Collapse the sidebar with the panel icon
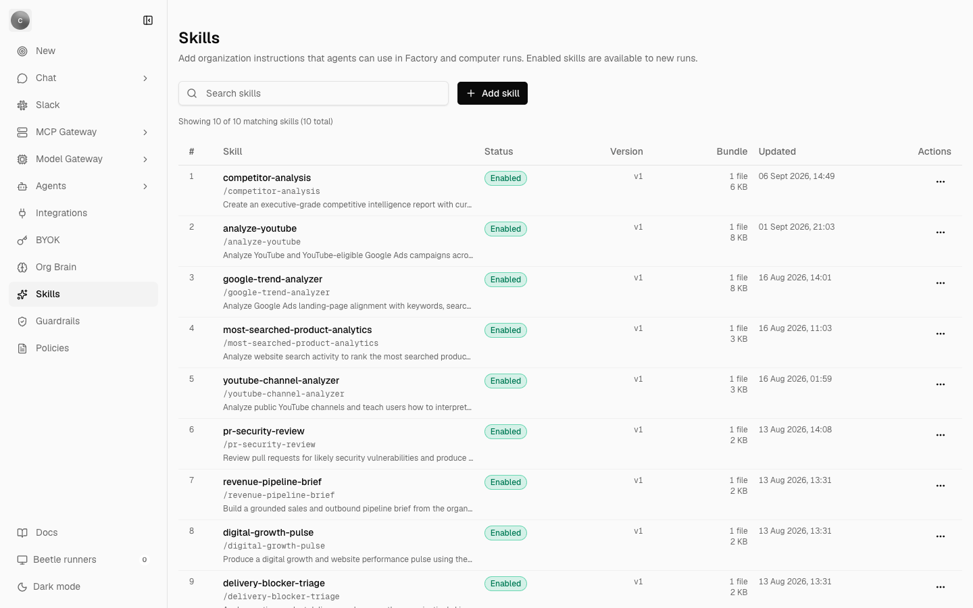 (x=148, y=20)
